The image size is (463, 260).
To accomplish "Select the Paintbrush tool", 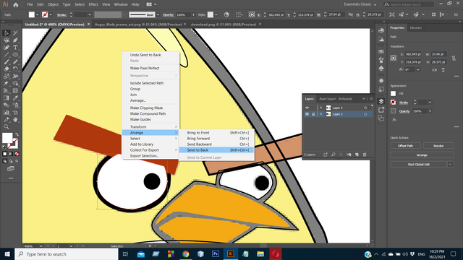I will click(7, 62).
